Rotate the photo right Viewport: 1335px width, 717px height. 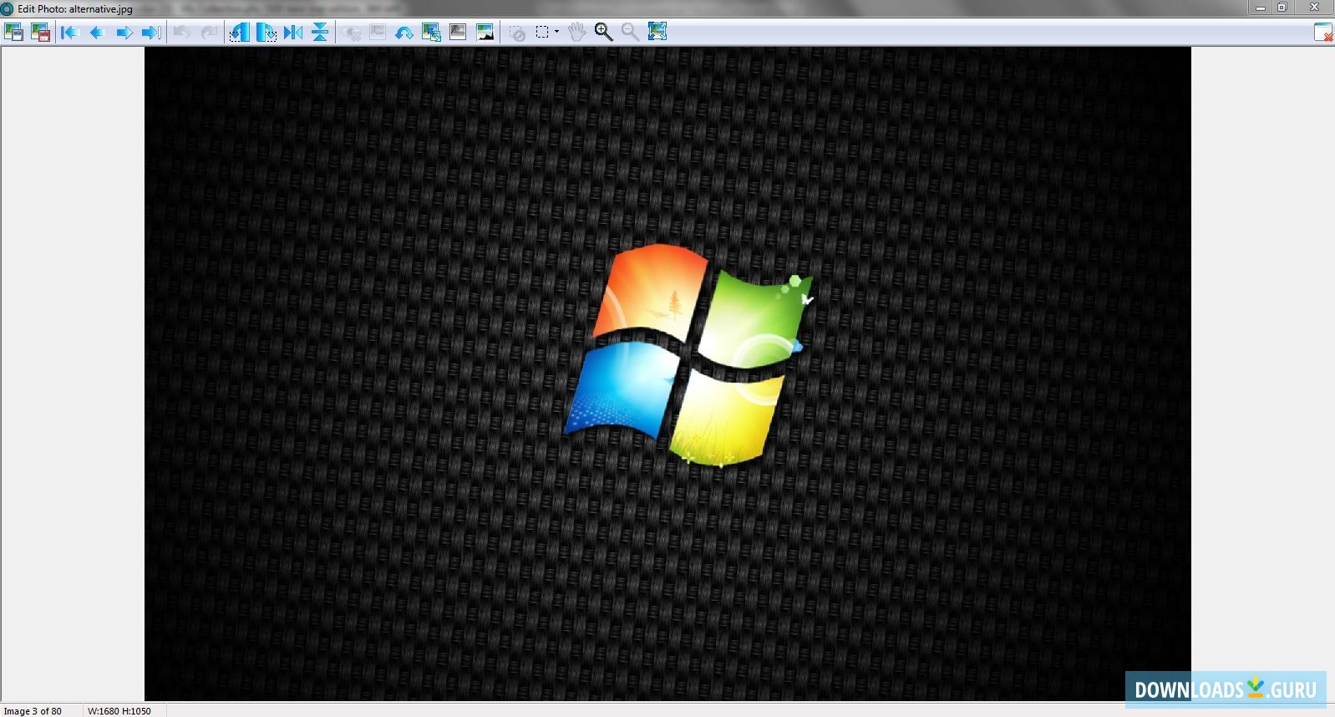[266, 33]
